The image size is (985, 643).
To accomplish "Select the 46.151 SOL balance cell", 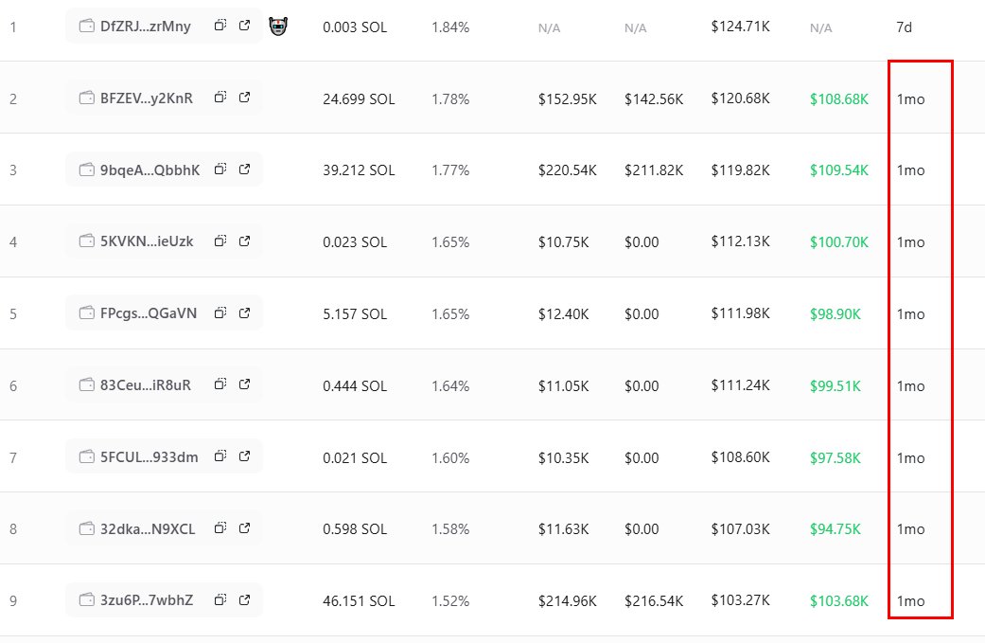I will click(x=359, y=602).
